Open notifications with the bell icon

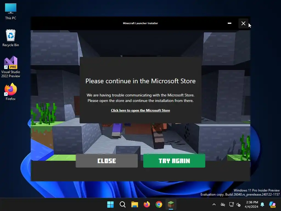(262, 204)
